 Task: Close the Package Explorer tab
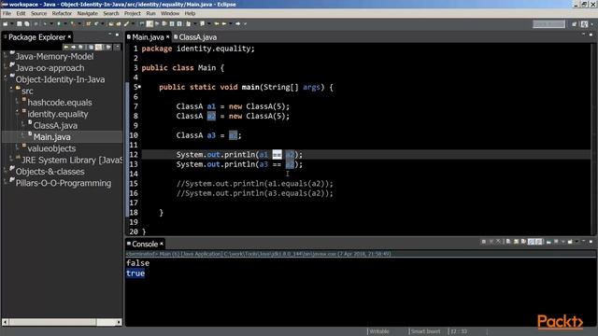pos(69,36)
